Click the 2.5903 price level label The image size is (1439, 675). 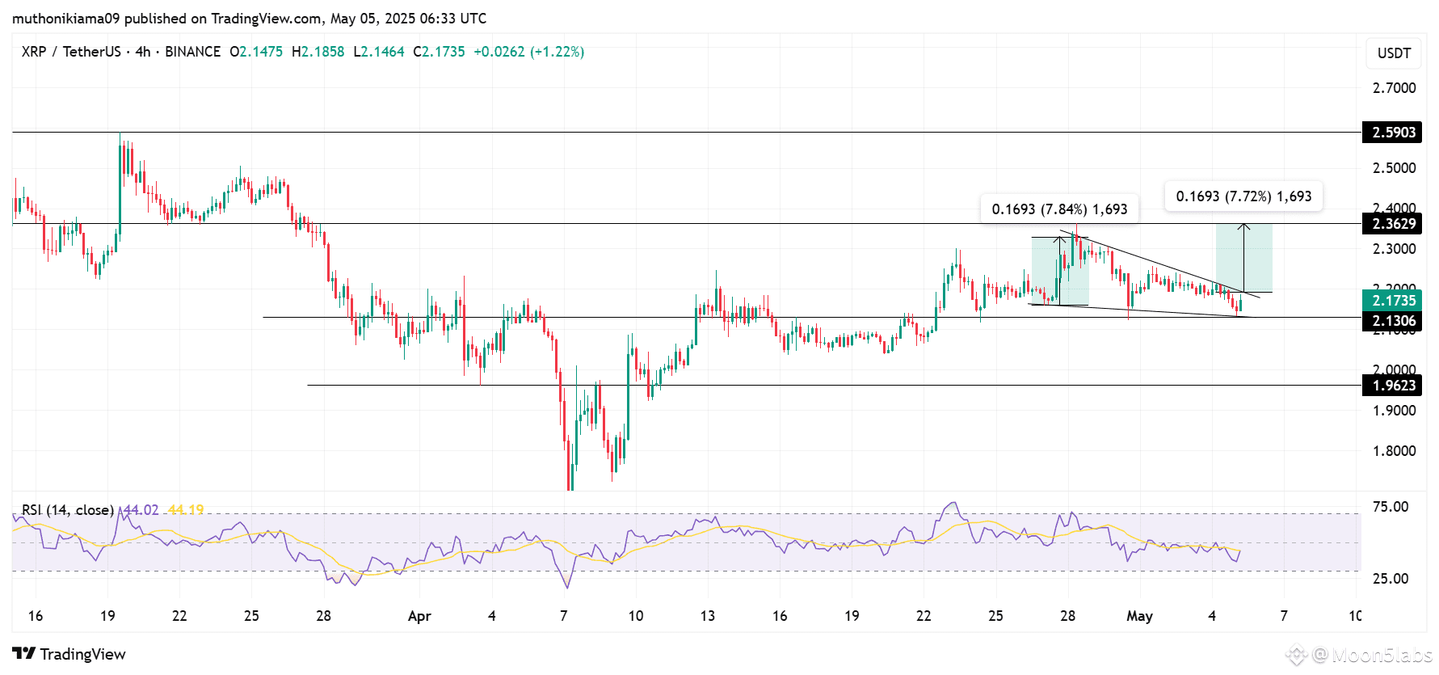pyautogui.click(x=1394, y=132)
